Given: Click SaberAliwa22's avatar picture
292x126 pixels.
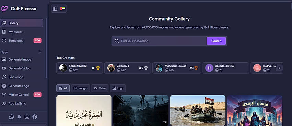Looking at the screenshot, I should (x=63, y=68).
